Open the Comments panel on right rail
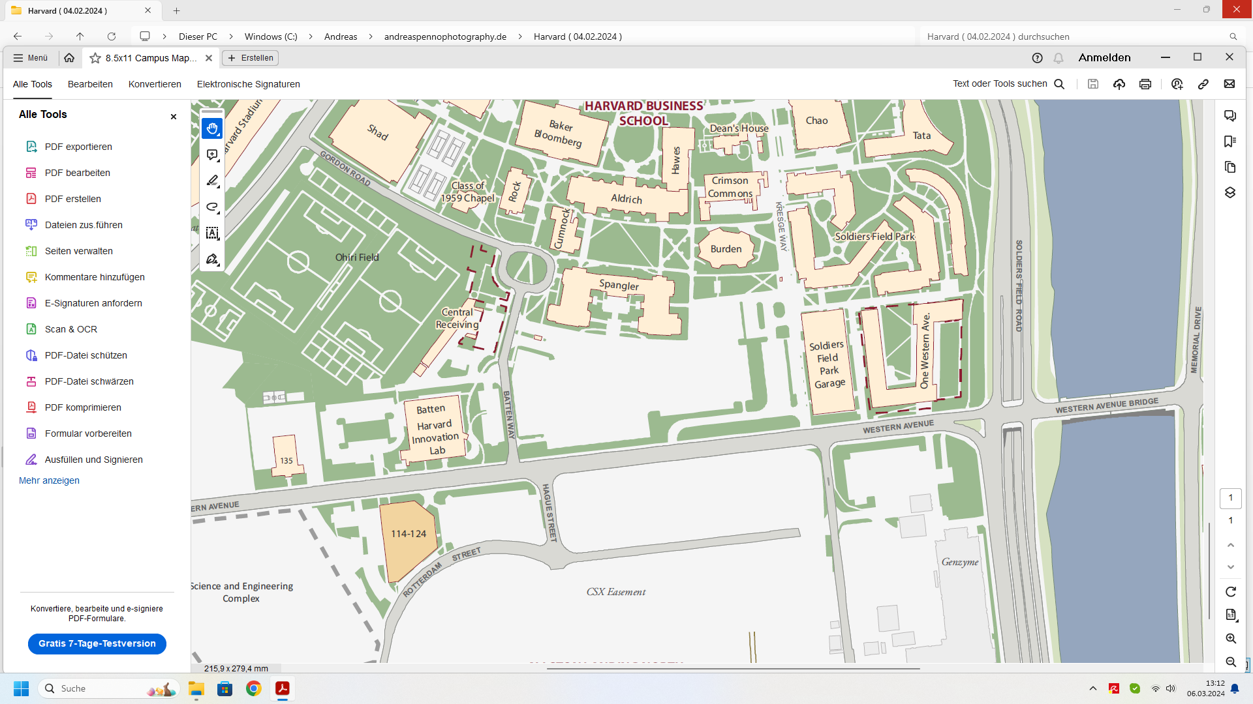The image size is (1253, 704). click(x=1230, y=116)
